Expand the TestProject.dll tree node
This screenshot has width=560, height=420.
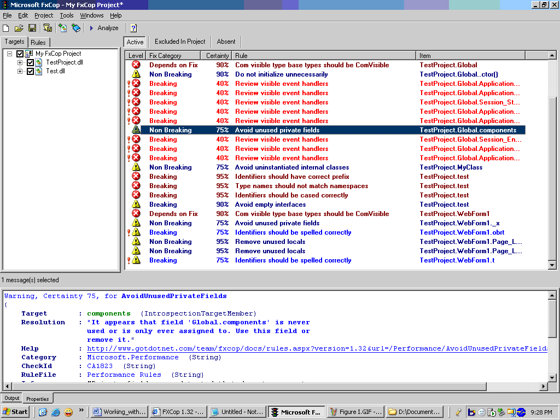tap(20, 62)
